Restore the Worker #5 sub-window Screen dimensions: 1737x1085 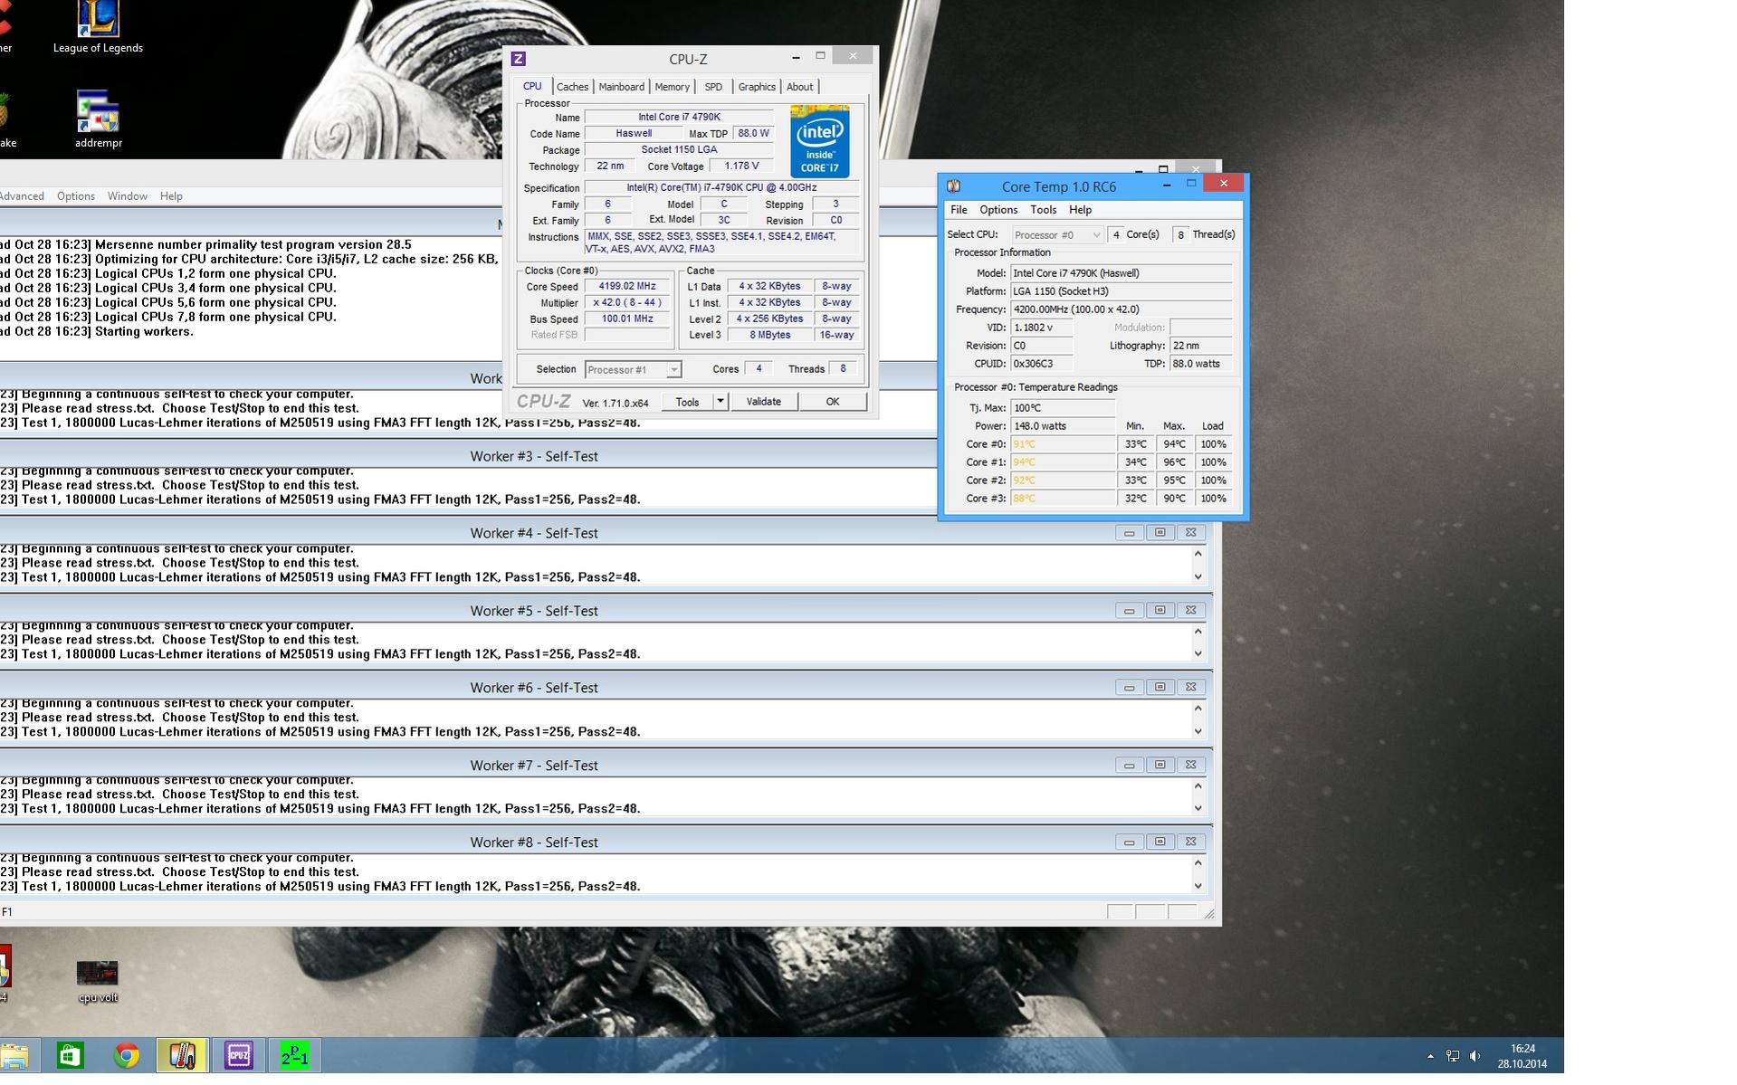1160,610
